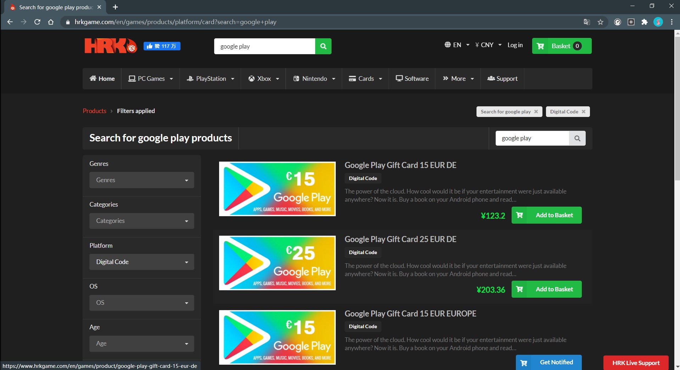Image resolution: width=680 pixels, height=370 pixels.
Task: Click the Digital Code badge under 25 EUR DE
Action: pyautogui.click(x=363, y=252)
